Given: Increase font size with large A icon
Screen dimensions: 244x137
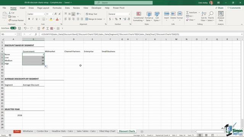Looking at the screenshot, I should pyautogui.click(x=56, y=14).
